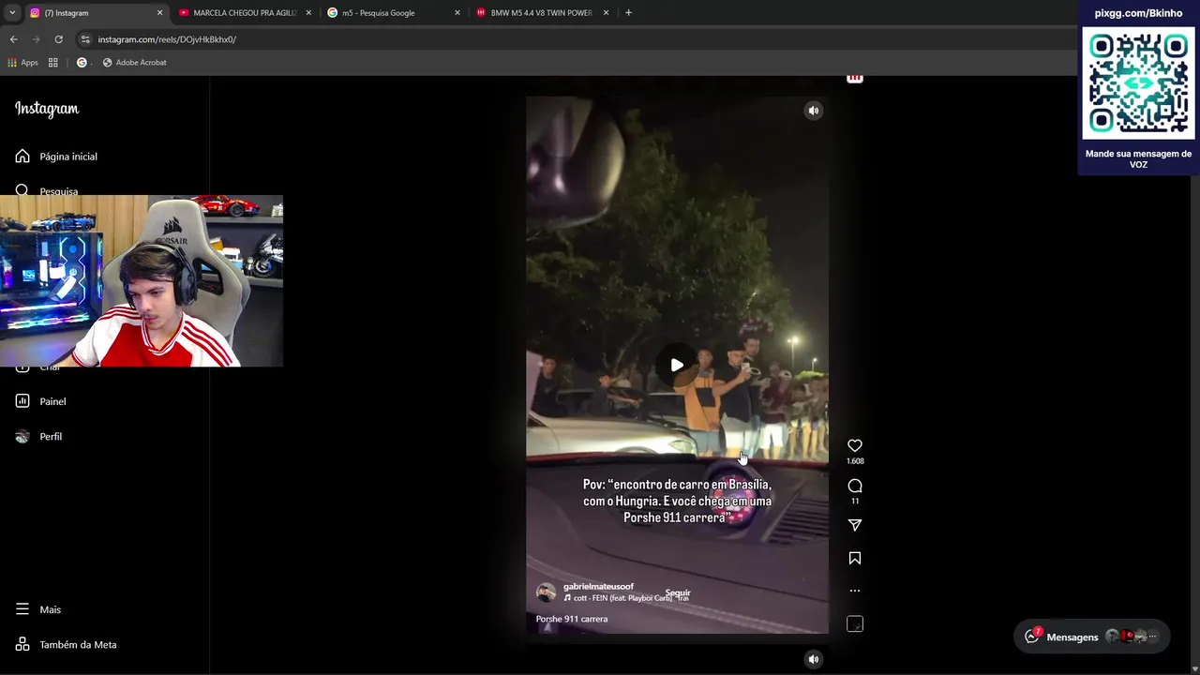Close the m5 Pesquisa Google tab
The image size is (1200, 675).
(x=457, y=13)
